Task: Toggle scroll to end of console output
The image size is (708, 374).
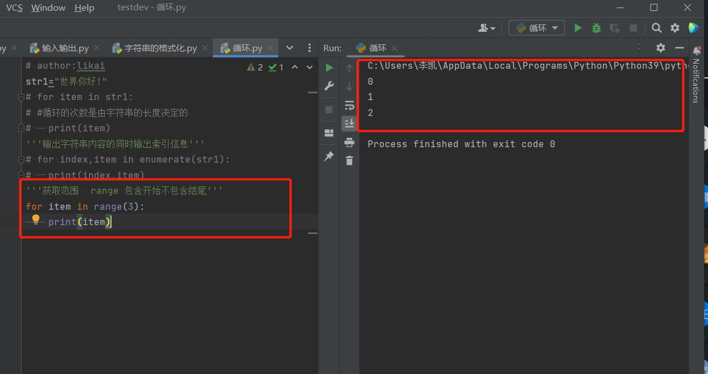Action: coord(349,123)
